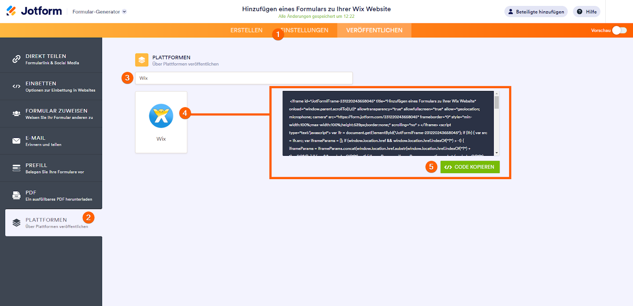633x306 pixels.
Task: Focus the platform search field containing Wix
Action: coord(244,78)
